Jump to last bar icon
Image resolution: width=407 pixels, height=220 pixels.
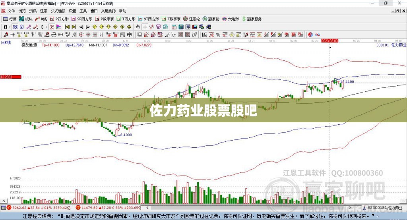pyautogui.click(x=74, y=27)
